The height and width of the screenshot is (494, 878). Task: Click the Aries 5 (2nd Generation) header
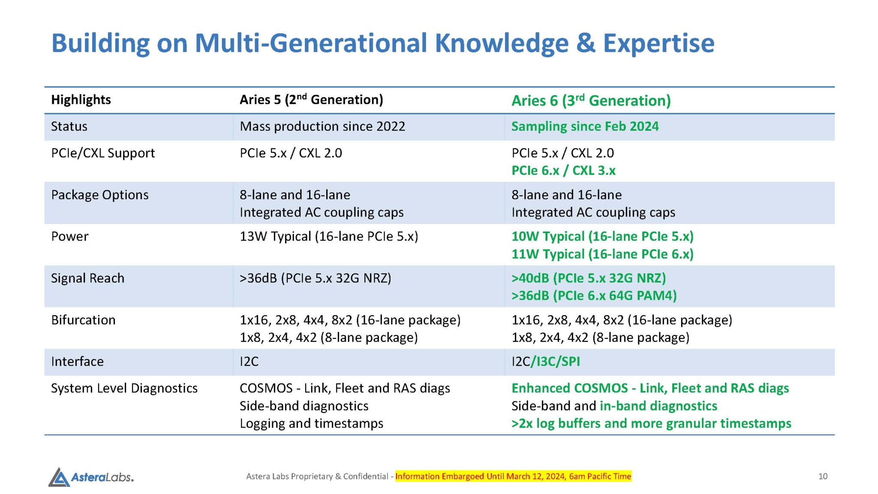[x=311, y=99]
